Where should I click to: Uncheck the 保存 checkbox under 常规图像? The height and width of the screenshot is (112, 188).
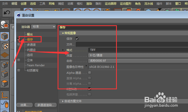pyautogui.click(x=77, y=38)
